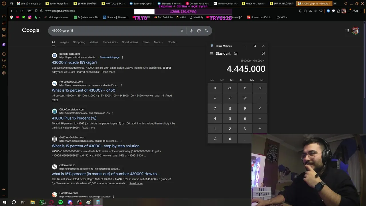Click the browser address bar URL
366x206 pixels.
(x=60, y=11)
